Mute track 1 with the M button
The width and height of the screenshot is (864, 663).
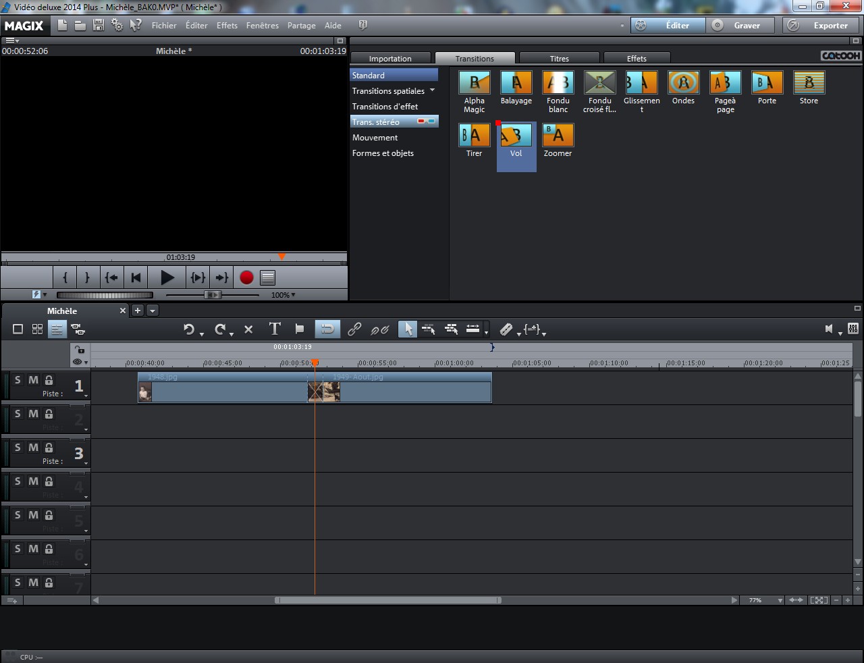[33, 380]
